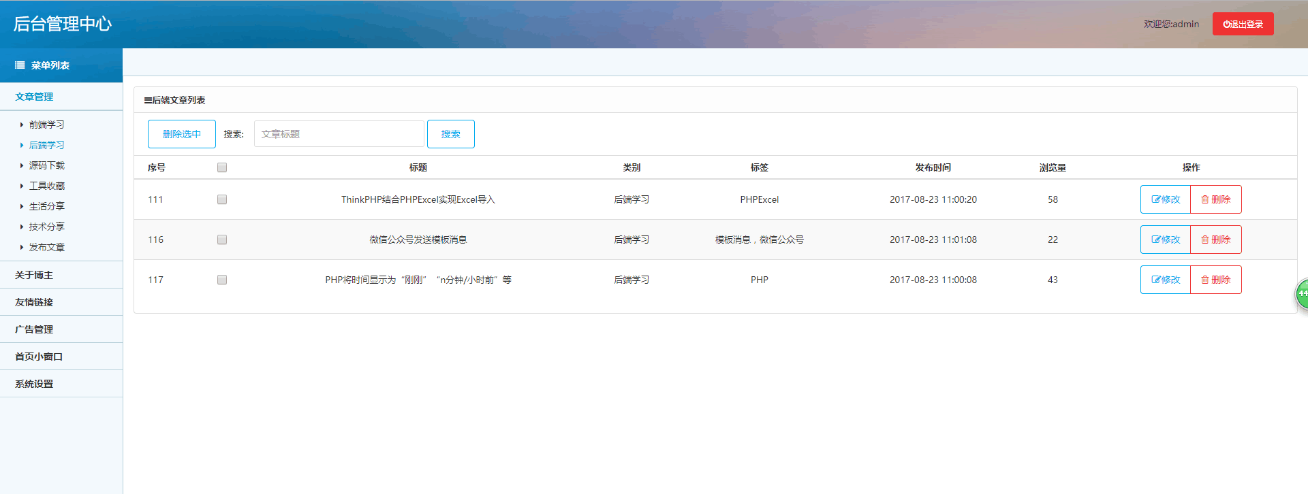Click edit icon for article 116
Screen dimensions: 1308x494
click(x=1156, y=240)
